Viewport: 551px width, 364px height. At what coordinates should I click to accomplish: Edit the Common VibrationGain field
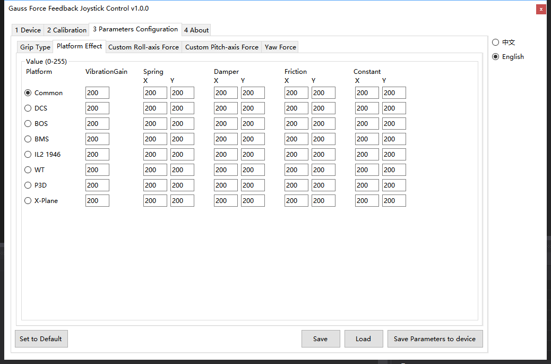tap(97, 93)
